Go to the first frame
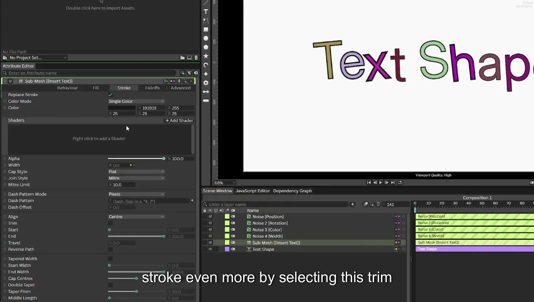The height and width of the screenshot is (302, 534). [x=369, y=182]
